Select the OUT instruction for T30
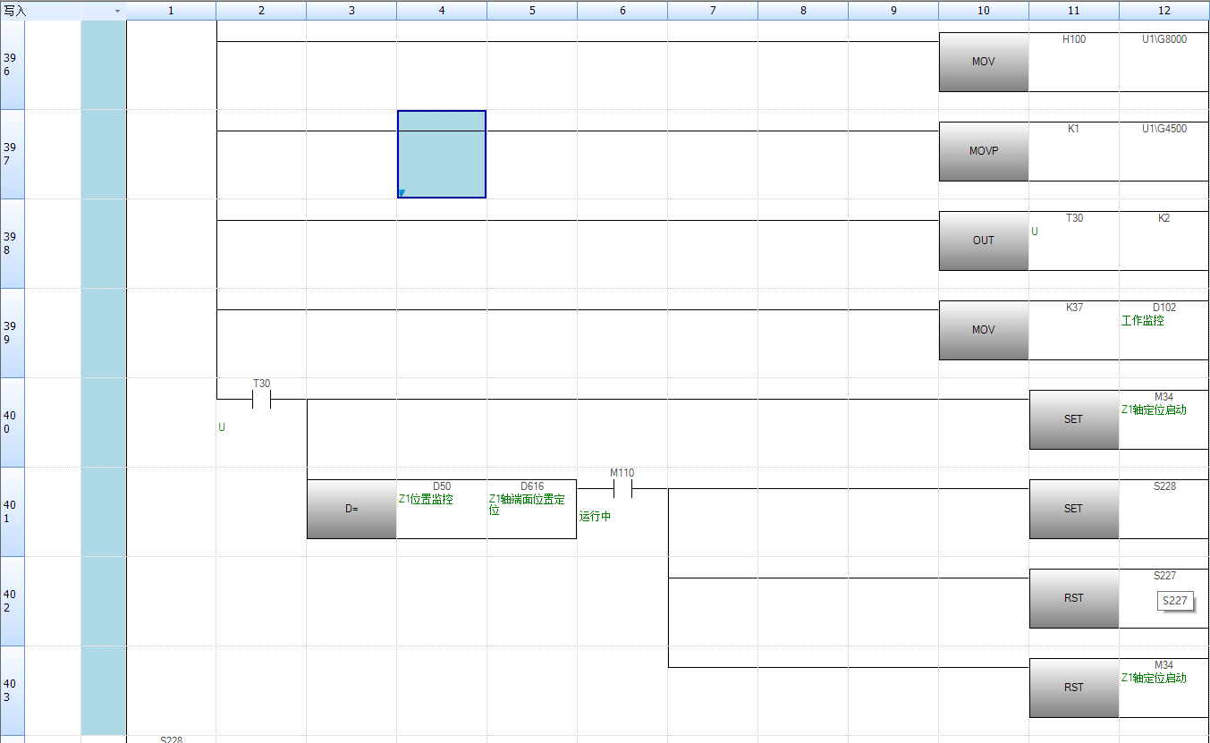The width and height of the screenshot is (1210, 743). click(983, 241)
